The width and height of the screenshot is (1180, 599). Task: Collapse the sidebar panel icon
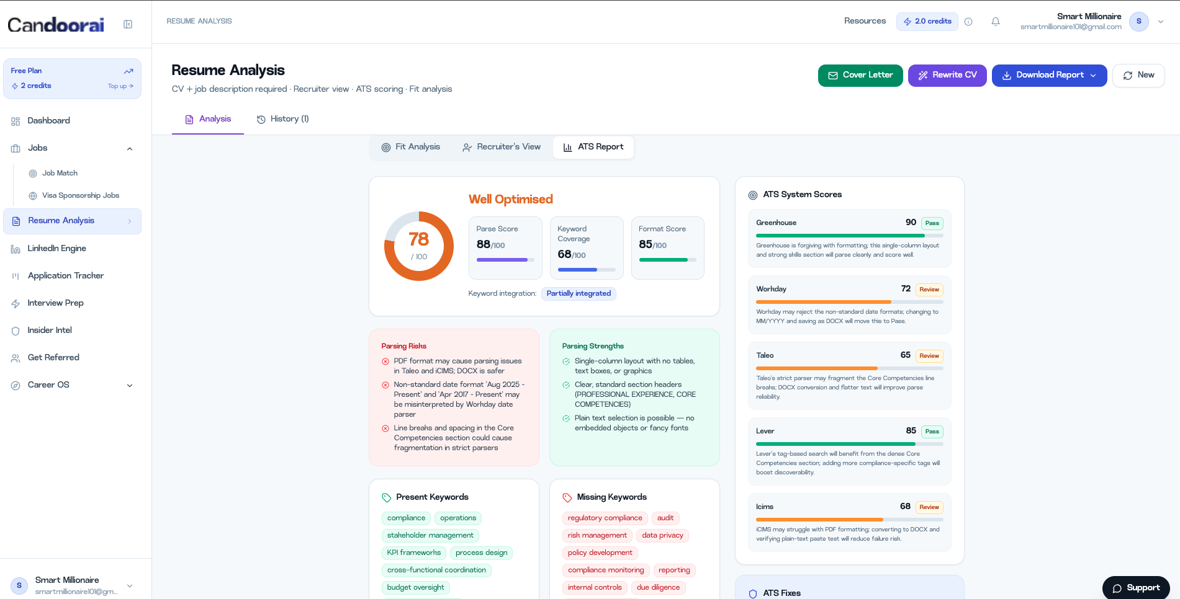[128, 24]
